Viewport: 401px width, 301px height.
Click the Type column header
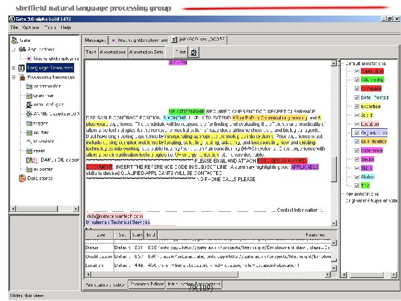click(100, 235)
